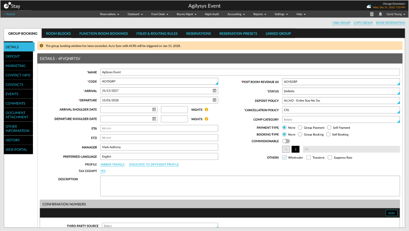The image size is (409, 231).
Task: Open the Deposit Policy dropdown
Action: [341, 101]
